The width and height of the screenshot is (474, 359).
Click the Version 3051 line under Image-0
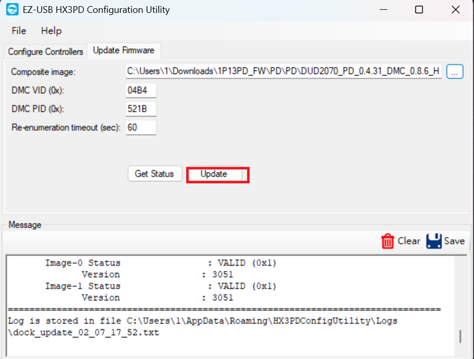(157, 275)
